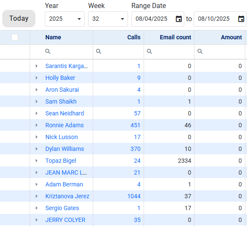Image resolution: width=247 pixels, height=227 pixels.
Task: Edit the end date field 08/10/2025
Action: click(x=220, y=19)
